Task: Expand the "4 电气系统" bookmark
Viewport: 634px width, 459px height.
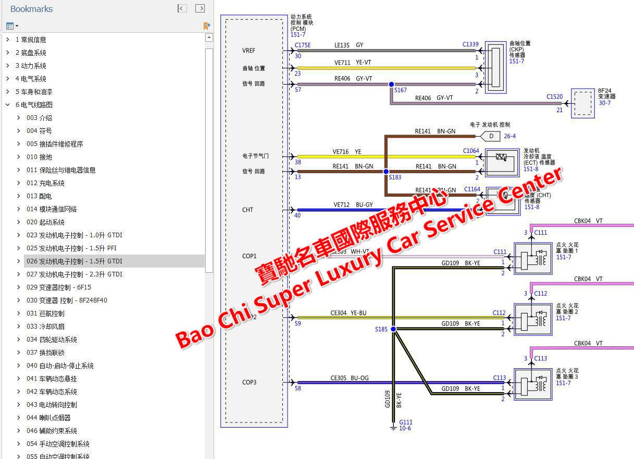Action: (x=7, y=78)
